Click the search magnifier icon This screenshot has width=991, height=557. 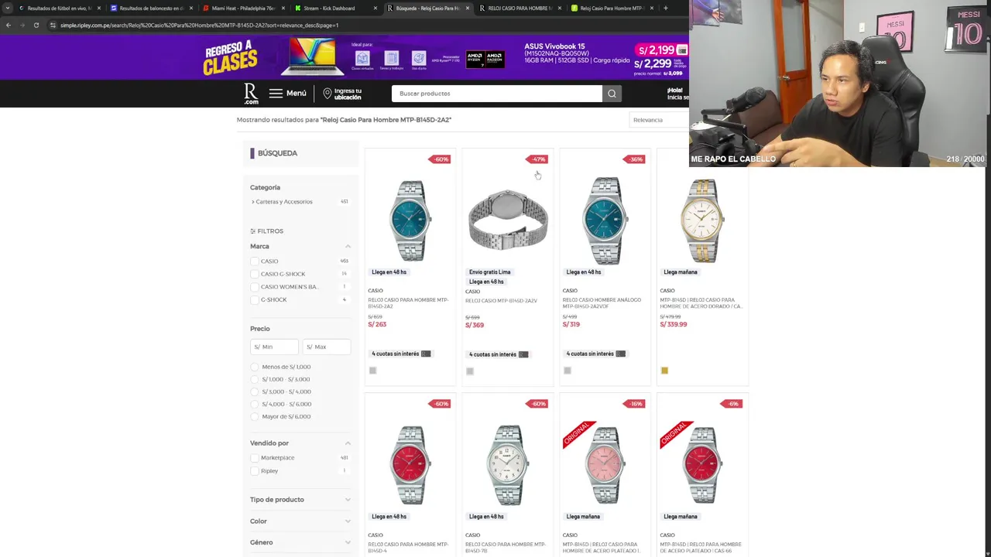(x=612, y=94)
